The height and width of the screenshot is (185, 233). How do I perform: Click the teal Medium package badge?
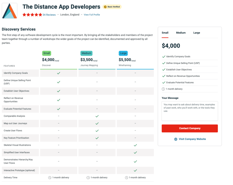pyautogui.click(x=86, y=53)
